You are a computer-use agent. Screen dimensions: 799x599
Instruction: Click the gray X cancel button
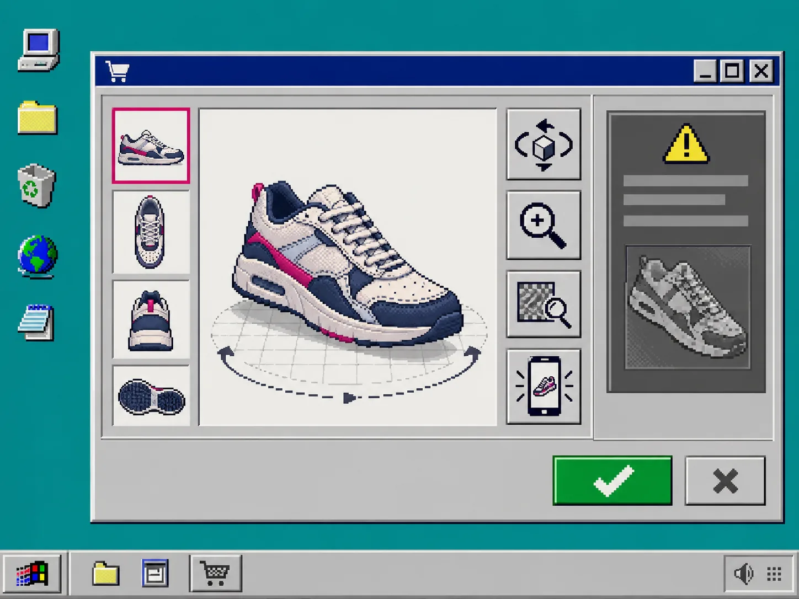click(x=725, y=480)
